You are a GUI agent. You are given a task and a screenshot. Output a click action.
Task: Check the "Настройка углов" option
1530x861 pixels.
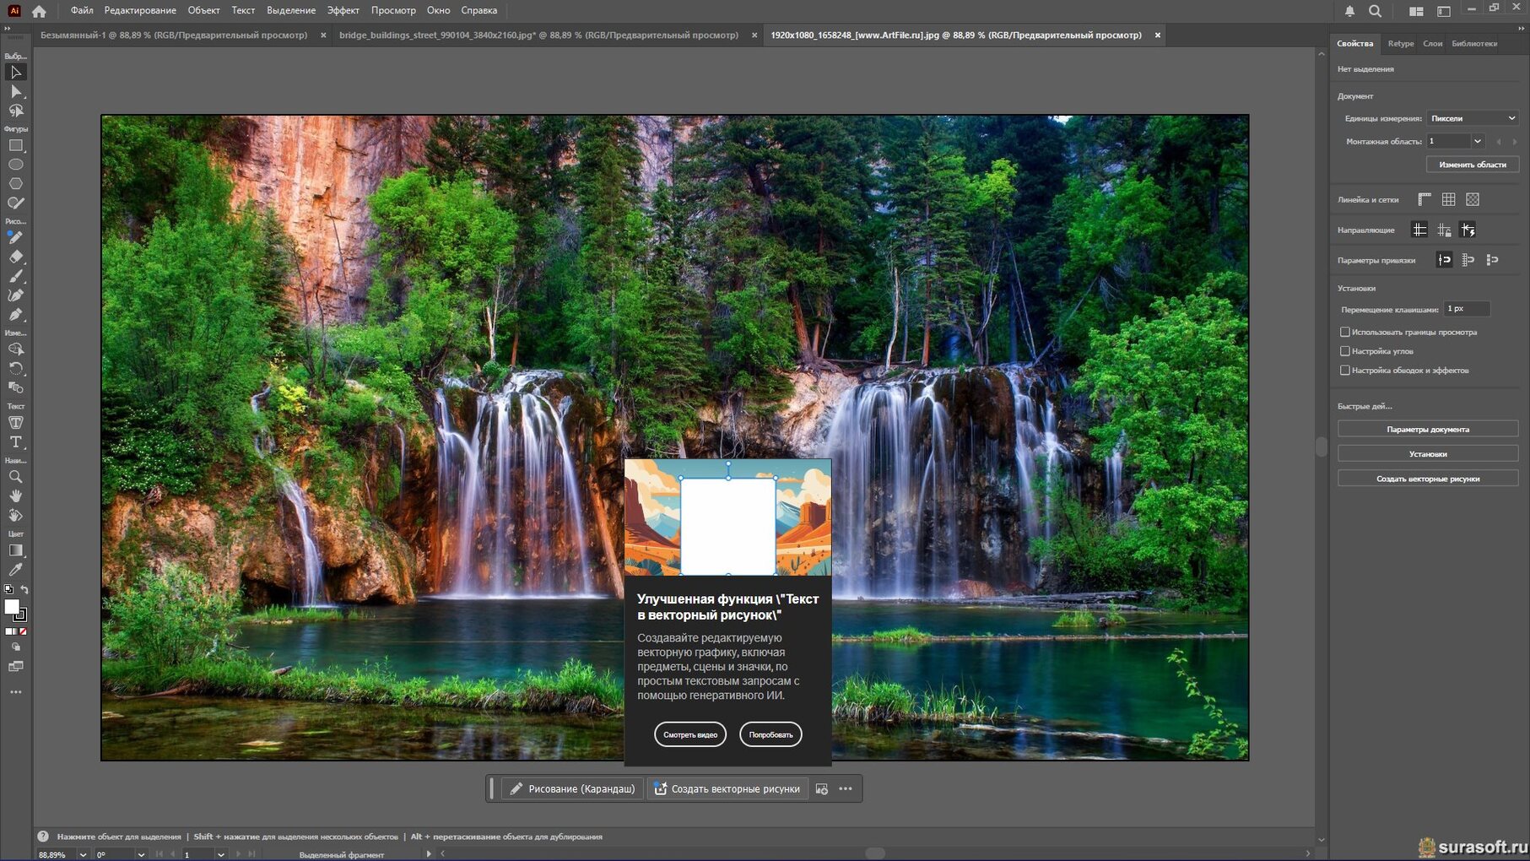[1345, 351]
